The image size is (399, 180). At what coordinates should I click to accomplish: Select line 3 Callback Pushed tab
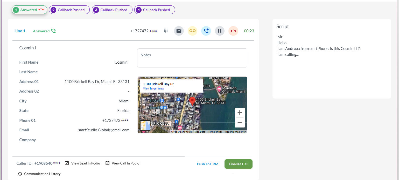coord(112,10)
